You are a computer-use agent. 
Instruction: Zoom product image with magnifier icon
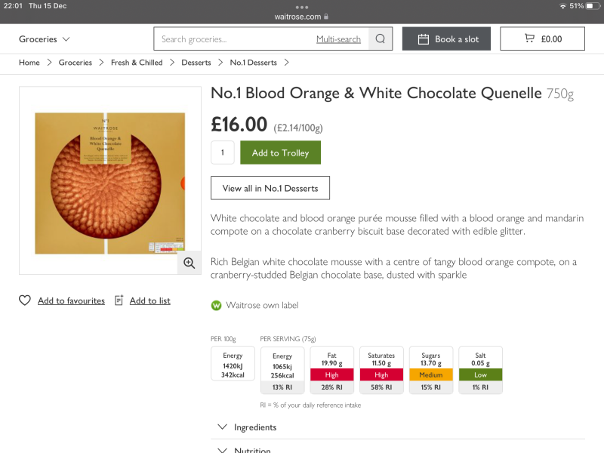tap(190, 263)
